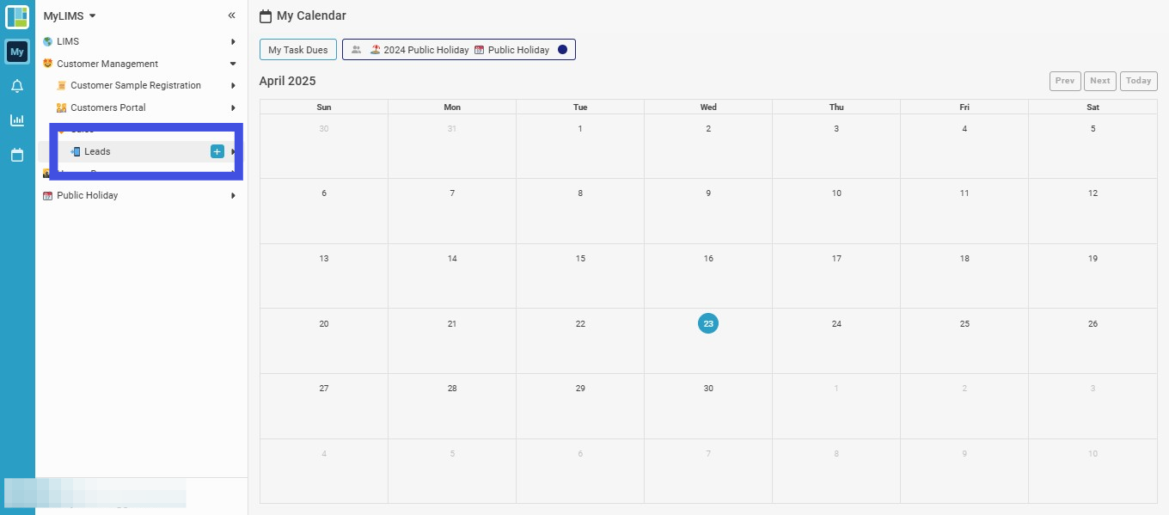The height and width of the screenshot is (515, 1169).
Task: Select date 28 in the calendar
Action: [452, 388]
